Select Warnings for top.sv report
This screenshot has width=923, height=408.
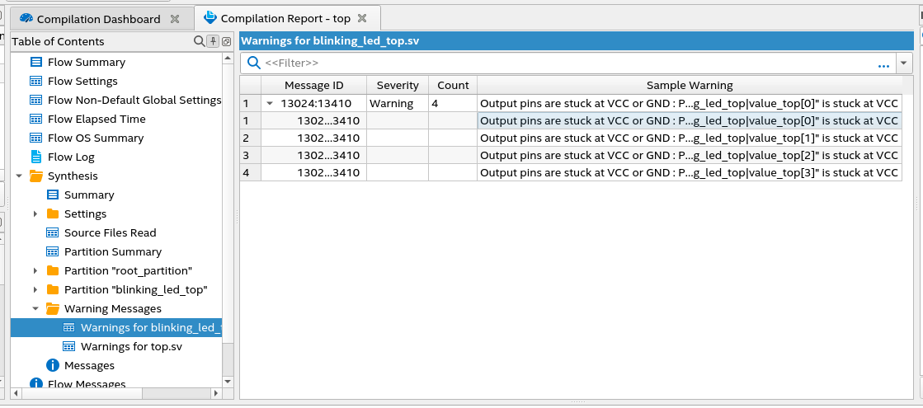(131, 346)
